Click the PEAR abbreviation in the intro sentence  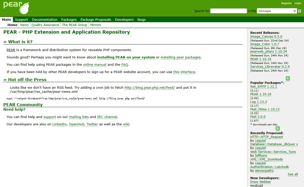(x=11, y=50)
